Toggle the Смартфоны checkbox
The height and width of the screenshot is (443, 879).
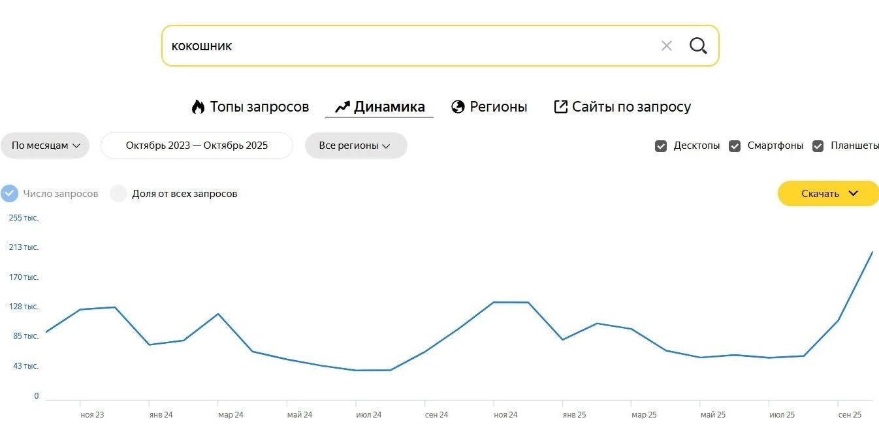click(x=735, y=146)
